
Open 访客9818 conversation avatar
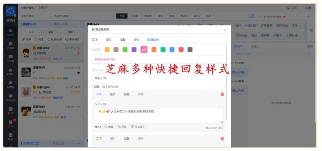[x=26, y=111]
